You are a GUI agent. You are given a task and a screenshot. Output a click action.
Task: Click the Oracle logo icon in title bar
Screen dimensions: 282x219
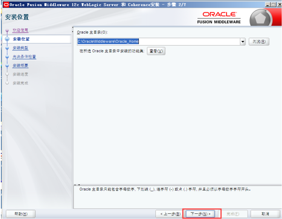(6, 4)
